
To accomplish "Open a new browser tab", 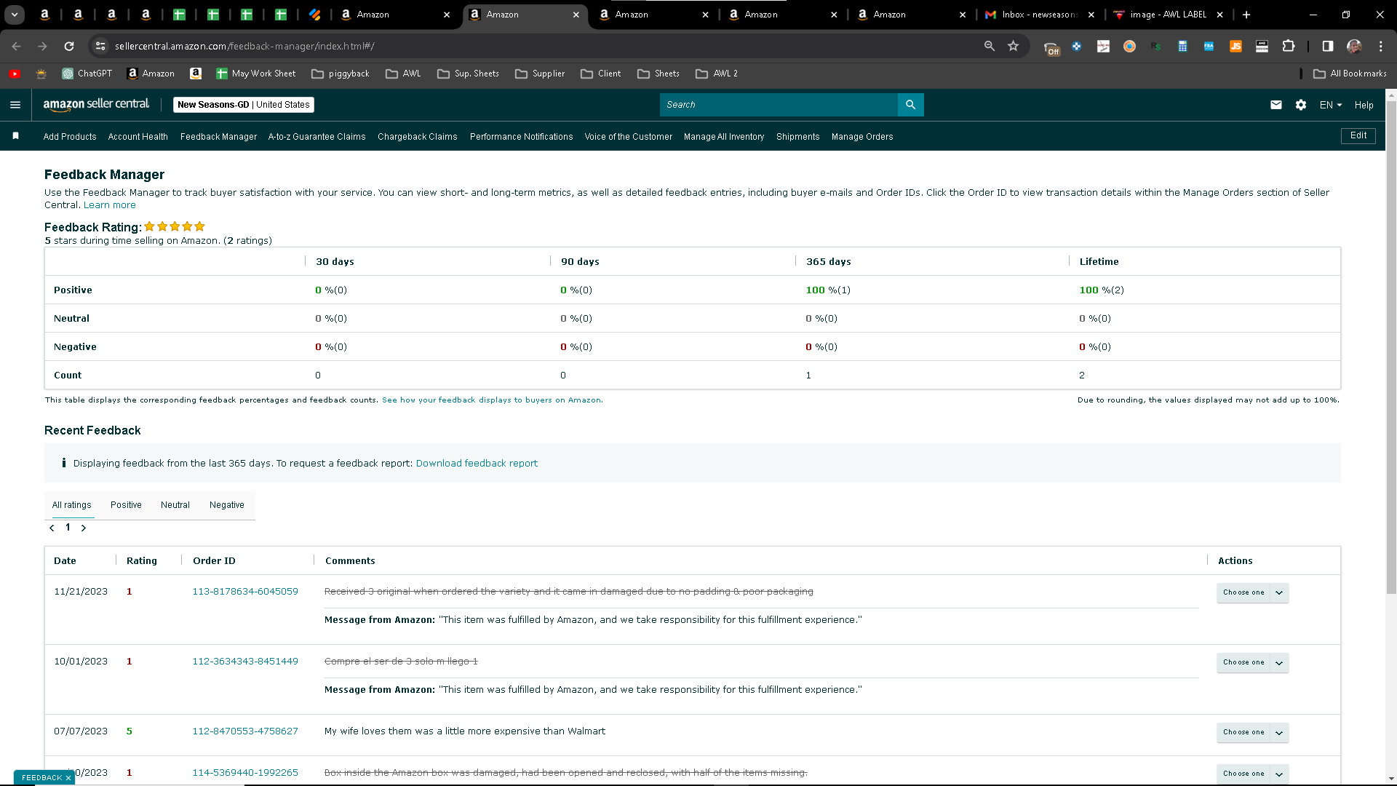I will [1246, 15].
